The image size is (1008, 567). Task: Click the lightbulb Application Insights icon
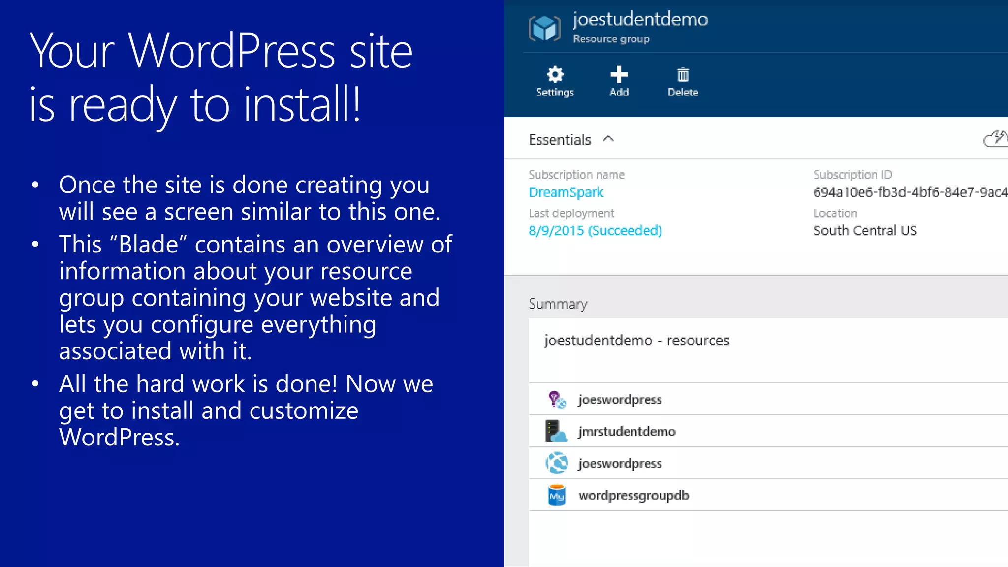pos(557,399)
